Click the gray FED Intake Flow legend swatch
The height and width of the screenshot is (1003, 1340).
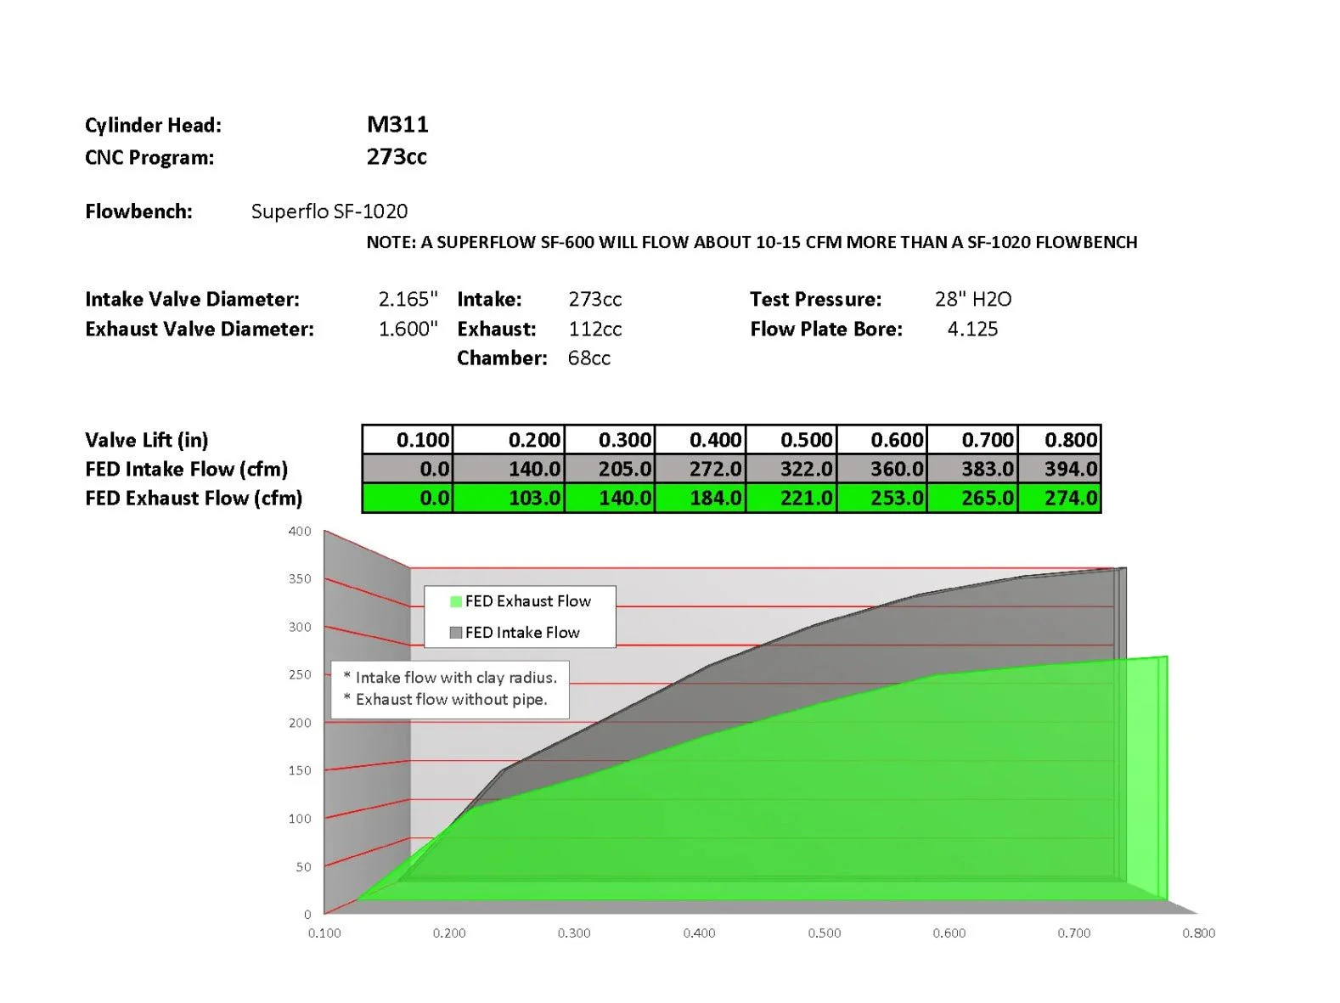[x=456, y=633]
